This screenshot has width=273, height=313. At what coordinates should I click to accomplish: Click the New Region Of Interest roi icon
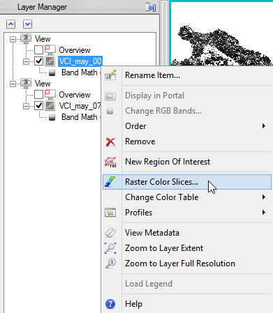point(110,162)
